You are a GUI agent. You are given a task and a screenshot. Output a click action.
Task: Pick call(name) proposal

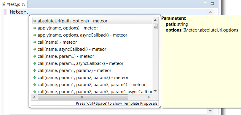point(92,42)
